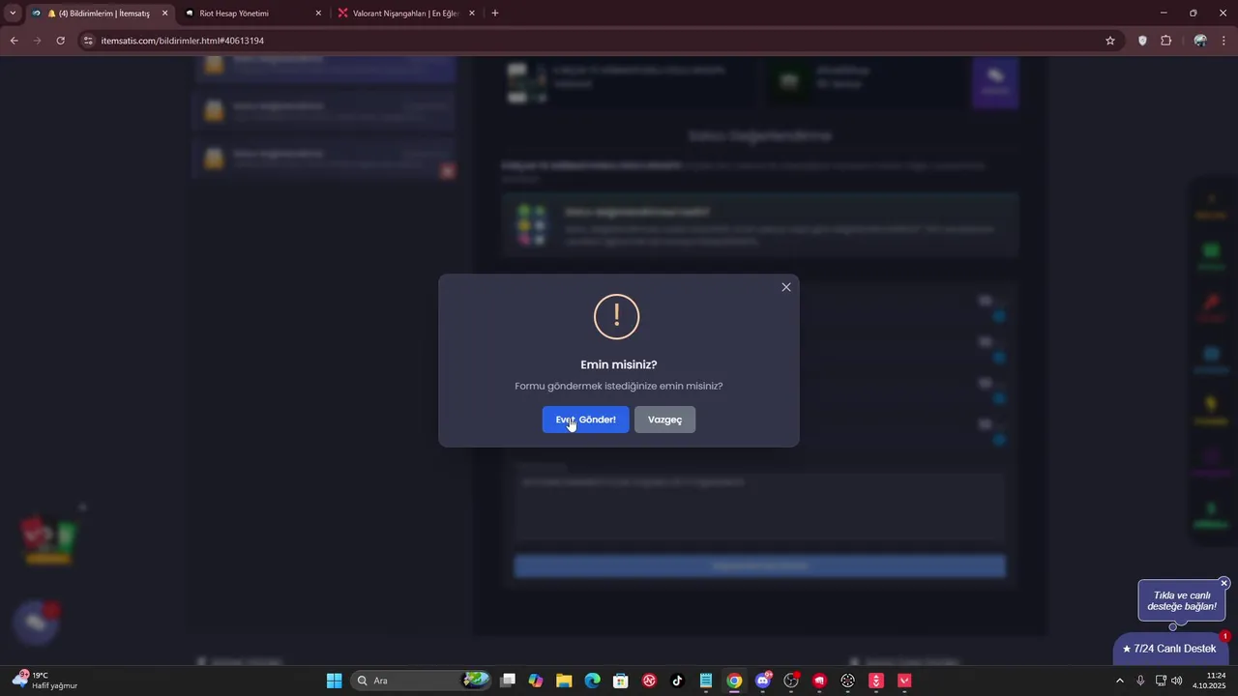Close the Bildirimlerim İtemsatış tab

click(x=164, y=14)
